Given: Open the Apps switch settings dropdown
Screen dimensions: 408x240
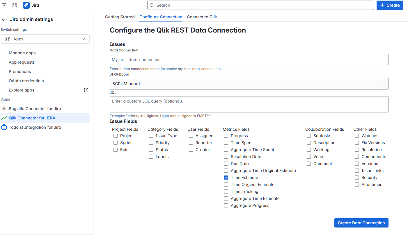Looking at the screenshot, I should click(45, 39).
